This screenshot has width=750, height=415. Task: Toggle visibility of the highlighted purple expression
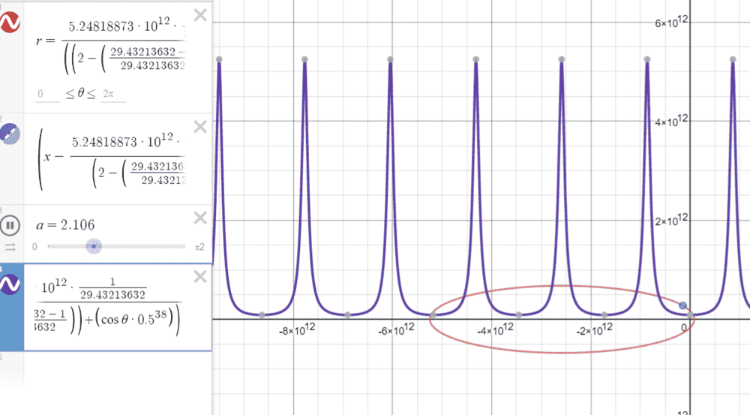pyautogui.click(x=10, y=284)
